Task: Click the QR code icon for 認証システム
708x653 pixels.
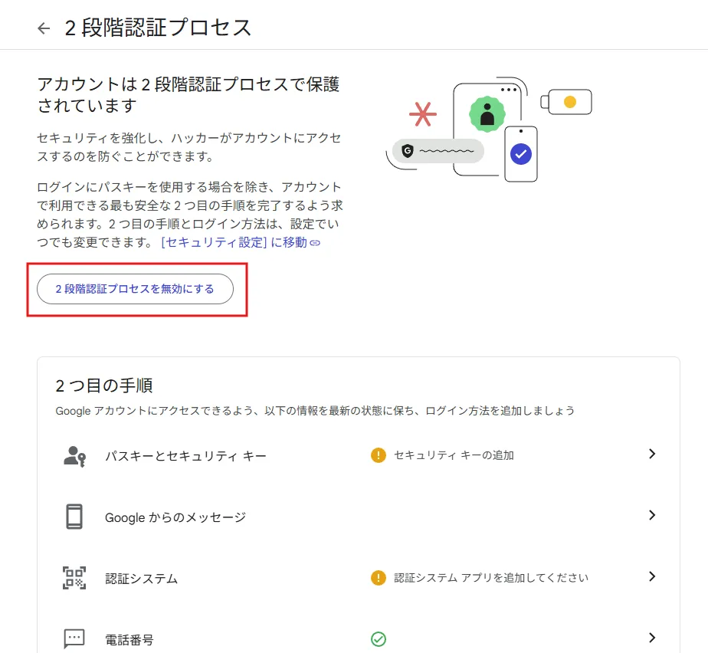Action: click(x=74, y=578)
